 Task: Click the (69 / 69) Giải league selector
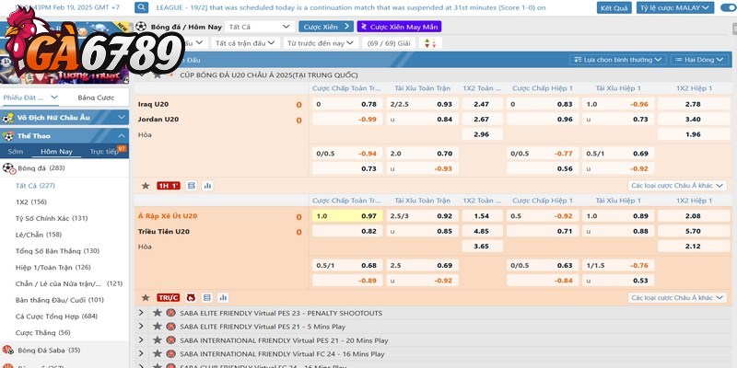click(x=389, y=43)
